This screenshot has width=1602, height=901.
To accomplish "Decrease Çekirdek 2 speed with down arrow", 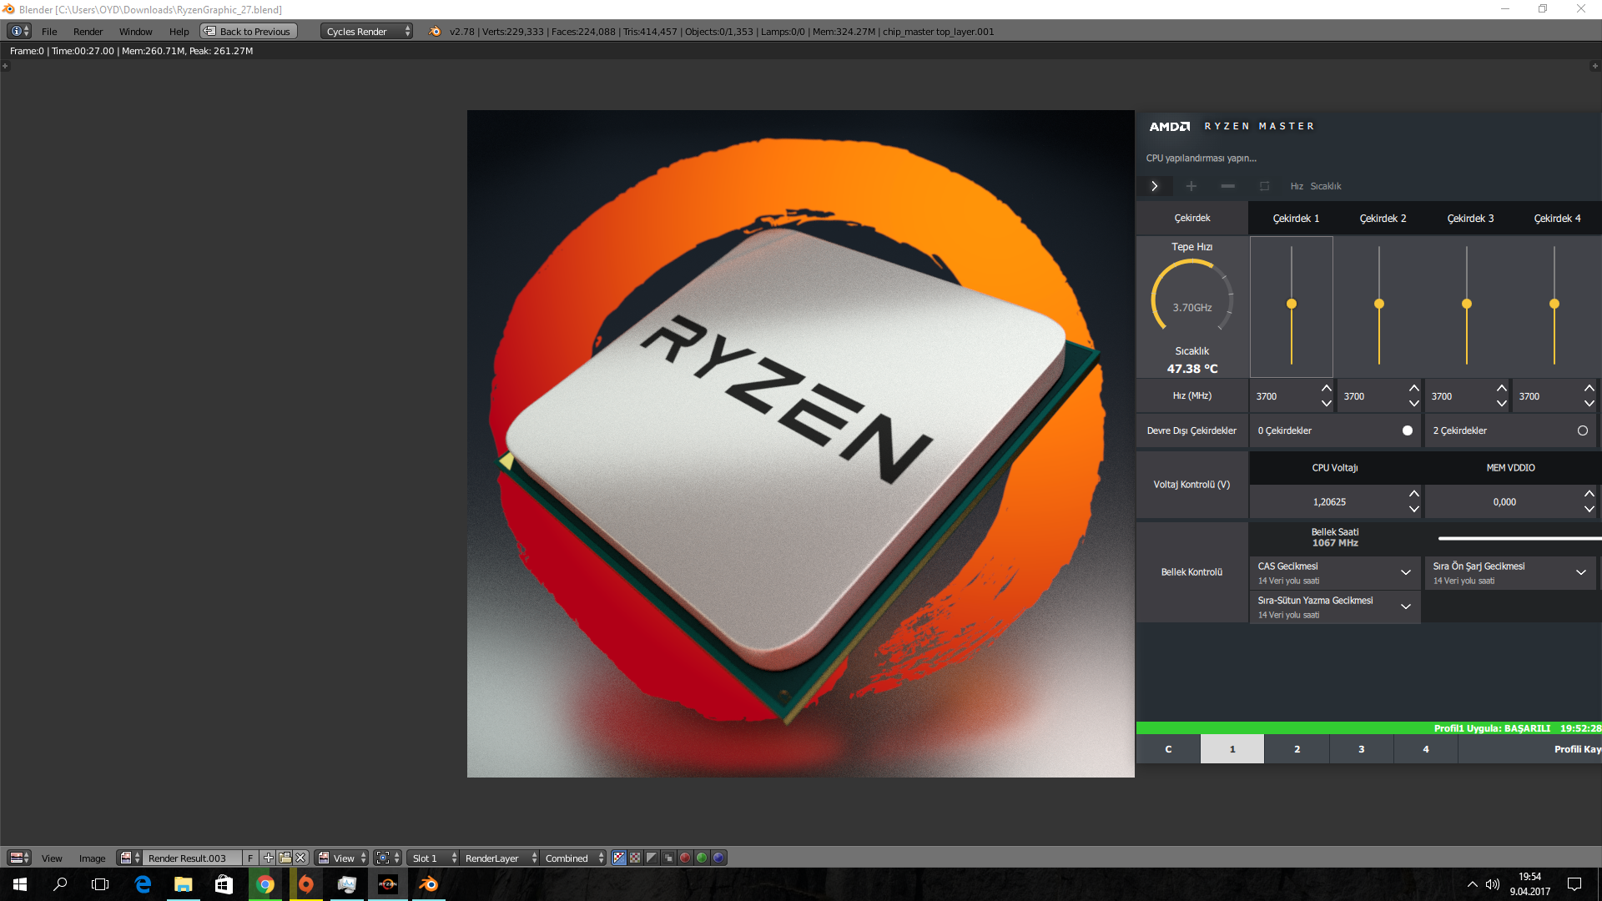I will [1414, 403].
